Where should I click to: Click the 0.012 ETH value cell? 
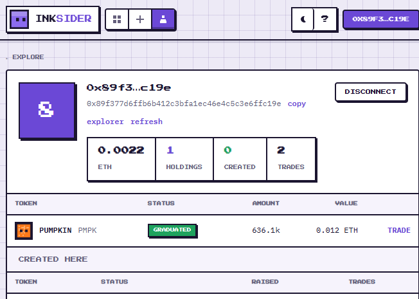tap(337, 230)
